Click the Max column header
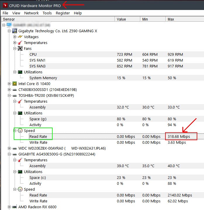This screenshot has height=210, width=204. (185, 19)
